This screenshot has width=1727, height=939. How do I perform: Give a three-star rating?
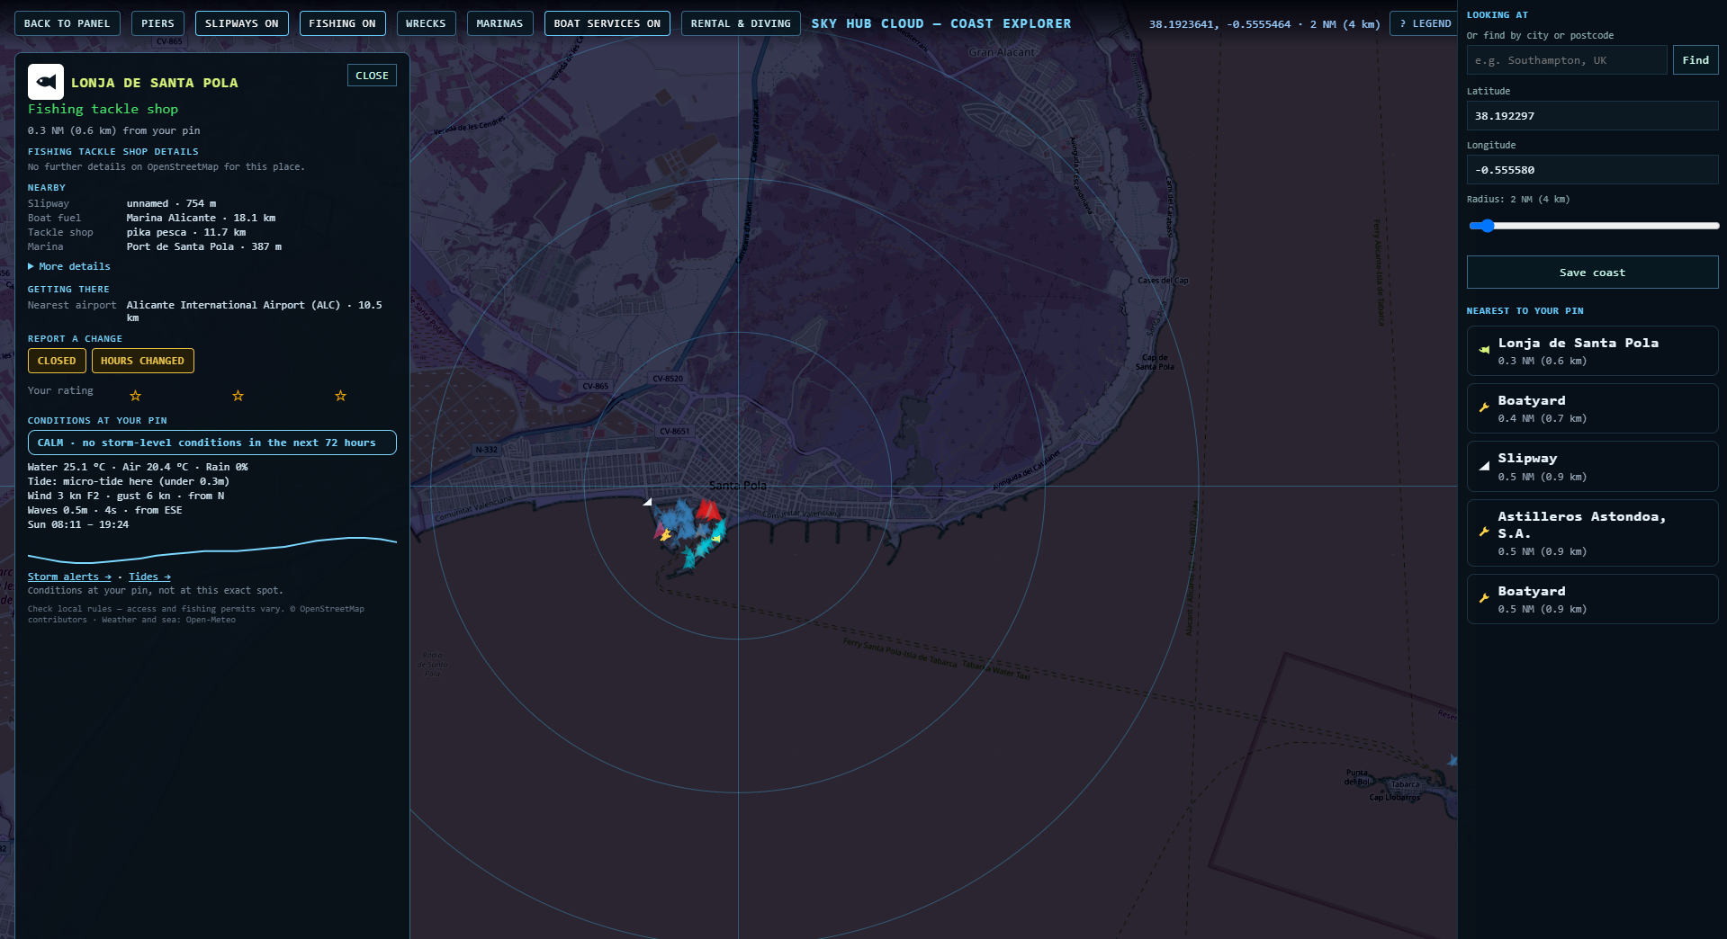click(340, 396)
